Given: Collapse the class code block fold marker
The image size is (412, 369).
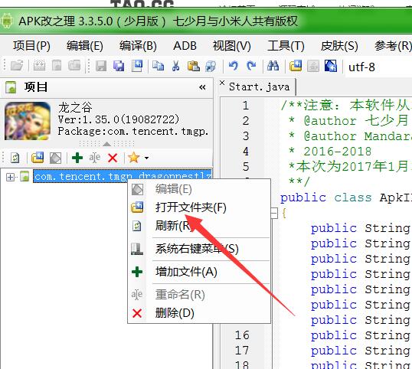Looking at the screenshot, I should click(x=274, y=213).
